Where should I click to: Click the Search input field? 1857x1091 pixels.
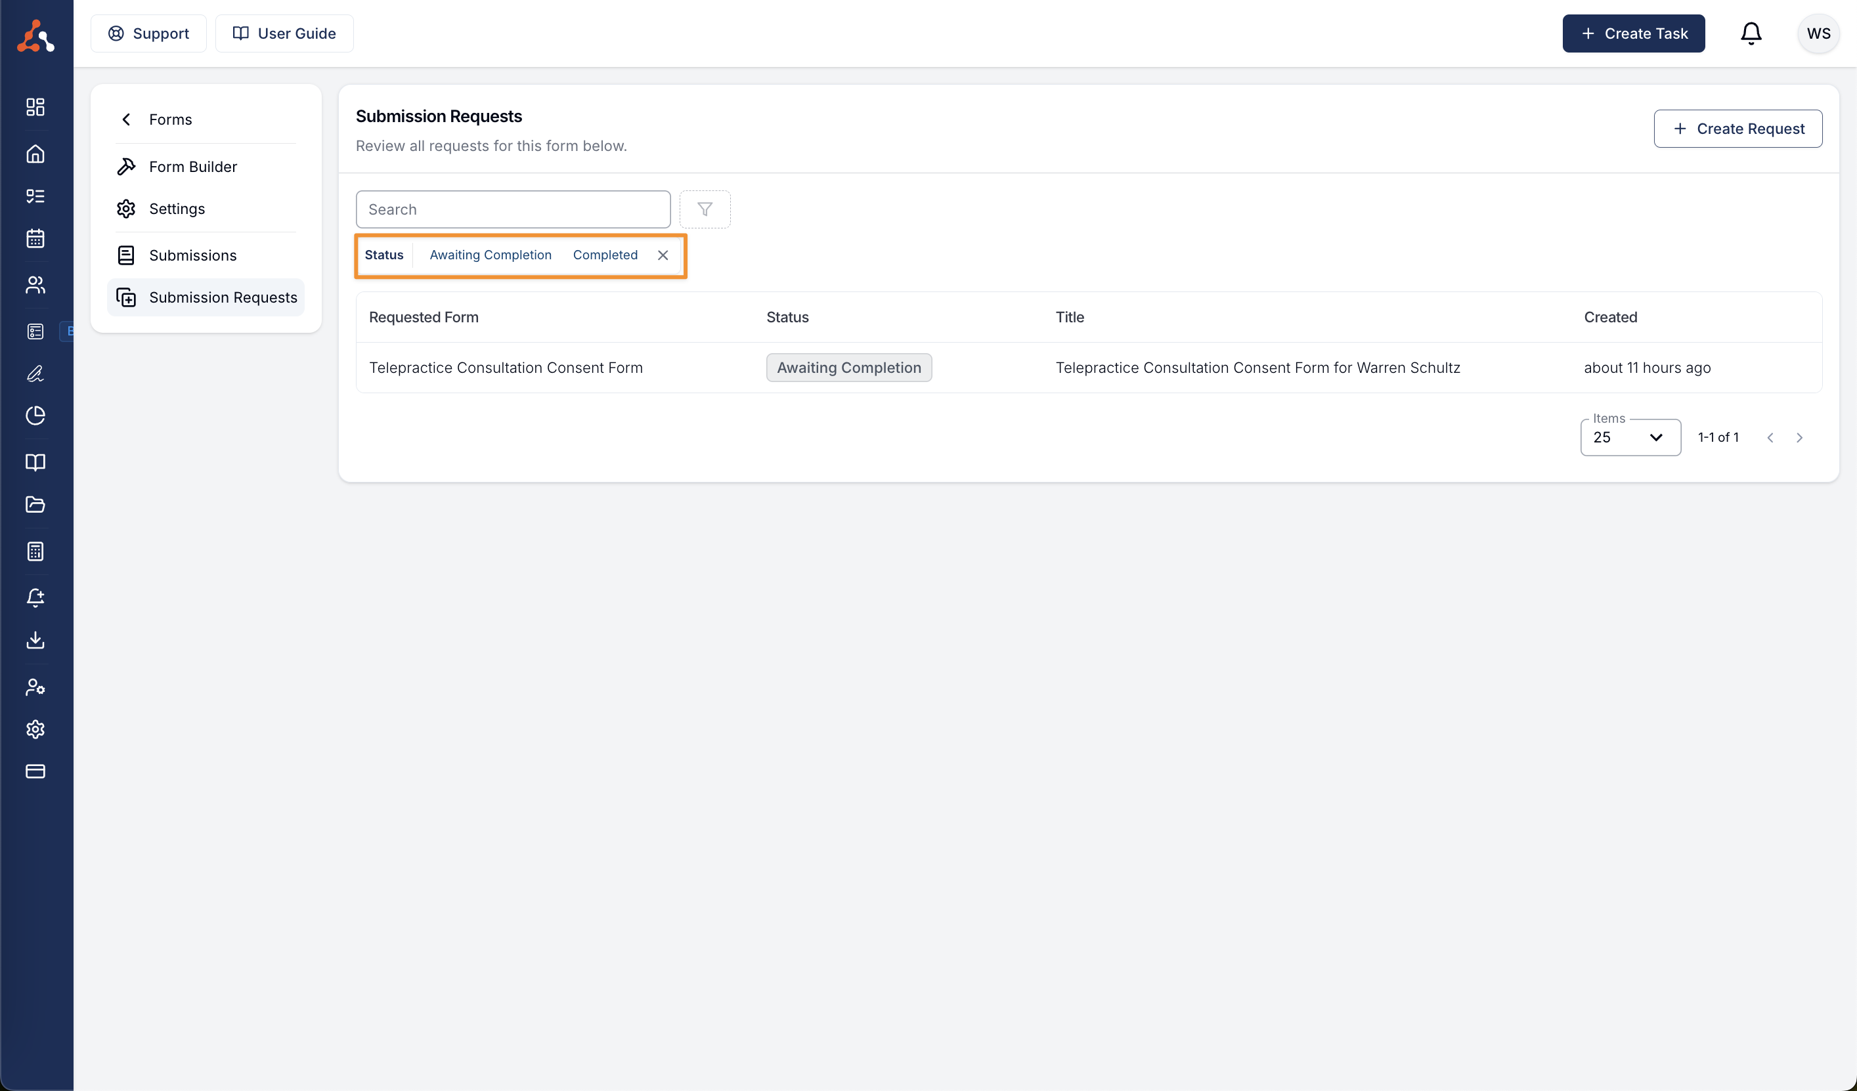pos(513,209)
